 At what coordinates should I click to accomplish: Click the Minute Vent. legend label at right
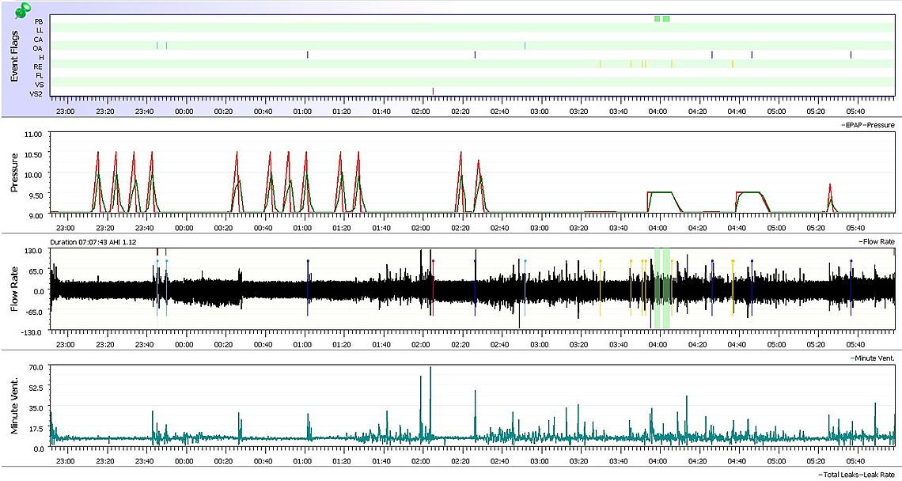874,358
